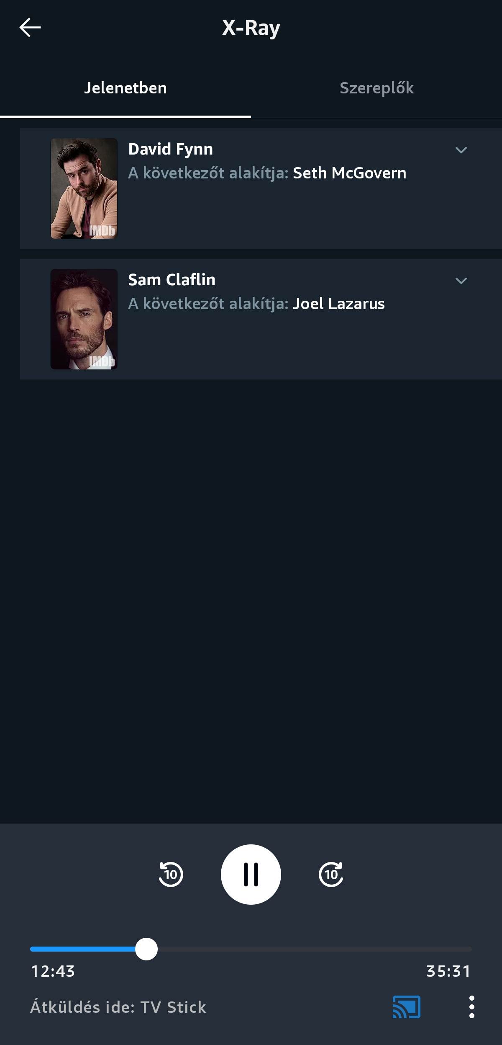Open the cast device icon
The image size is (502, 1045).
(406, 1007)
